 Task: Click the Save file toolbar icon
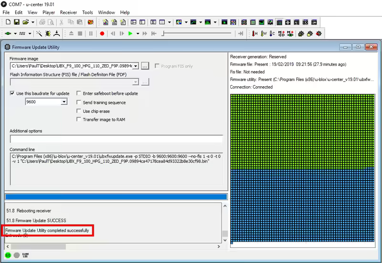pos(16,22)
